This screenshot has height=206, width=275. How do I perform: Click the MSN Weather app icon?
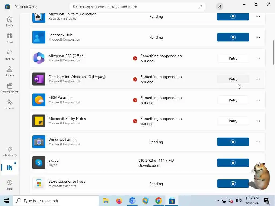coord(39,100)
